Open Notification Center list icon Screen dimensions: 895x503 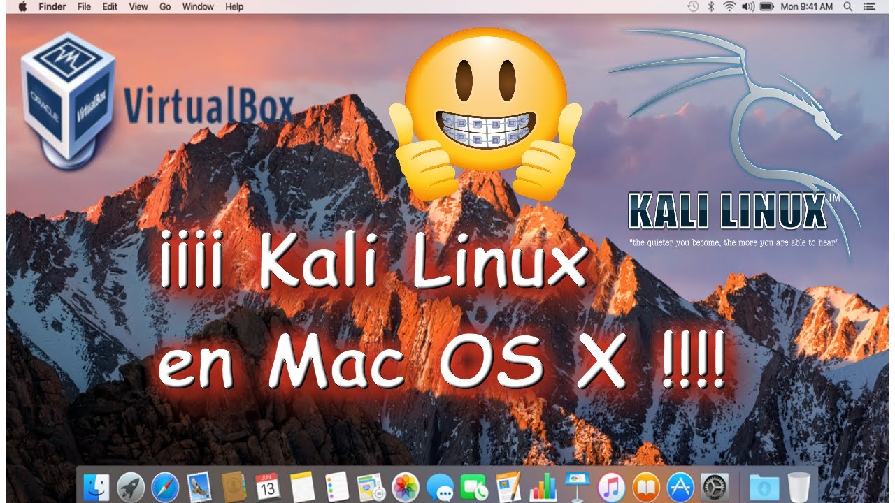pos(871,6)
